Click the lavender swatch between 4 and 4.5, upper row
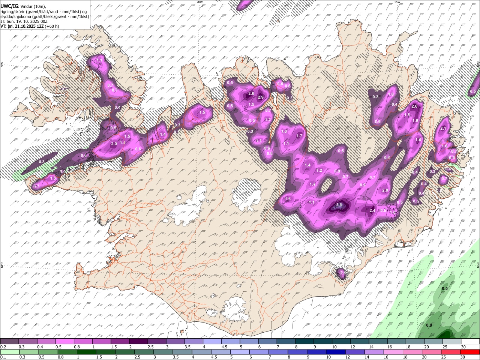 [x=212, y=341]
